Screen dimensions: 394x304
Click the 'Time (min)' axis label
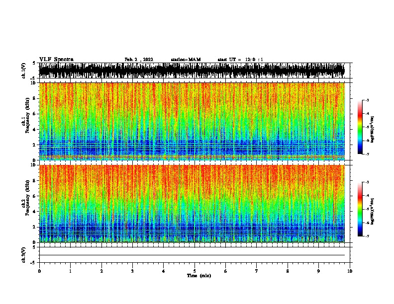click(199, 276)
